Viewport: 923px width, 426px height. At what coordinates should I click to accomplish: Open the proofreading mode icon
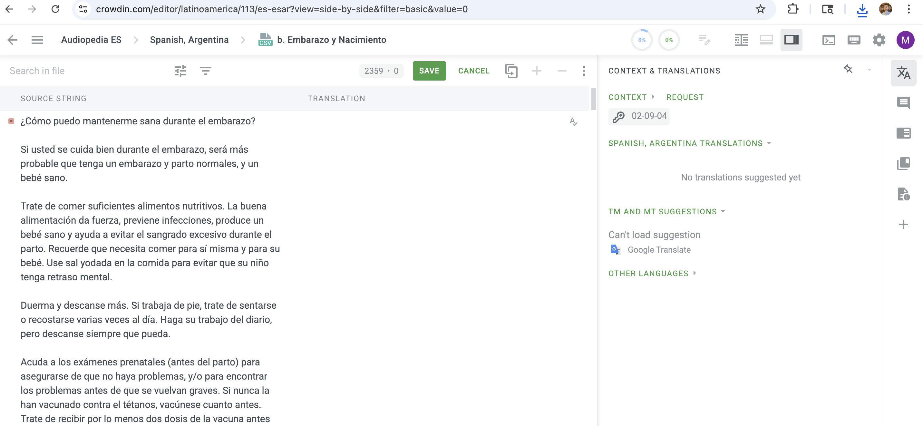(x=704, y=40)
